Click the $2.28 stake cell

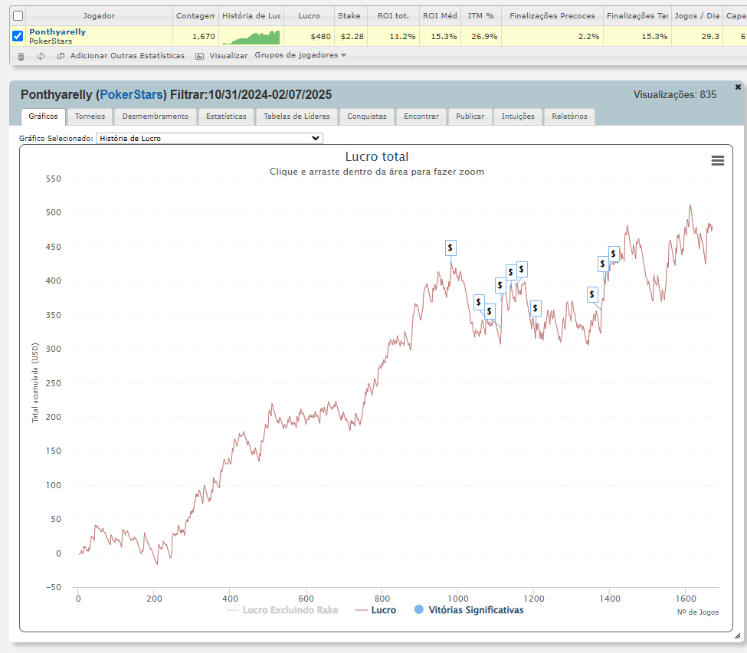(x=352, y=37)
